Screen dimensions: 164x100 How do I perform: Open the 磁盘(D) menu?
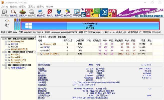coord(14,7)
